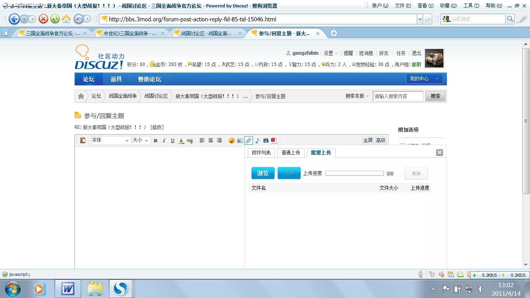Open the 修改 edit link
Viewport: 530px width, 298px height.
(x=158, y=127)
